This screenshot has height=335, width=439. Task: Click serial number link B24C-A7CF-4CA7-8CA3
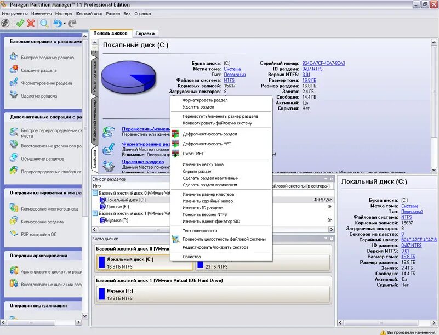[x=323, y=63]
